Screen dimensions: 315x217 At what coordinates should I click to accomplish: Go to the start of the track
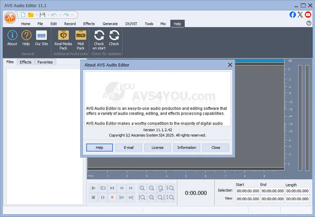click(x=122, y=197)
